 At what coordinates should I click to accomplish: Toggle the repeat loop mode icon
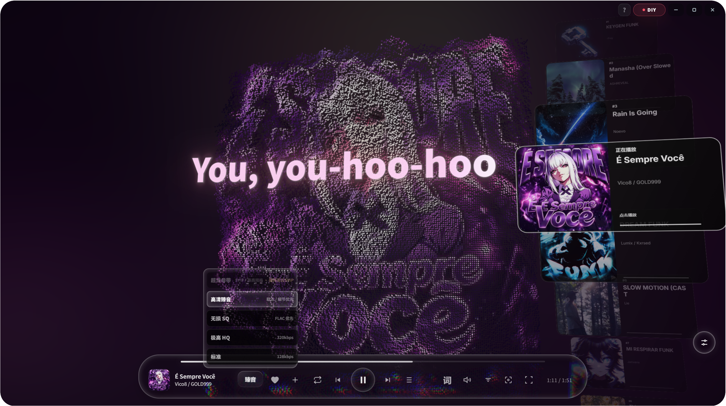317,380
